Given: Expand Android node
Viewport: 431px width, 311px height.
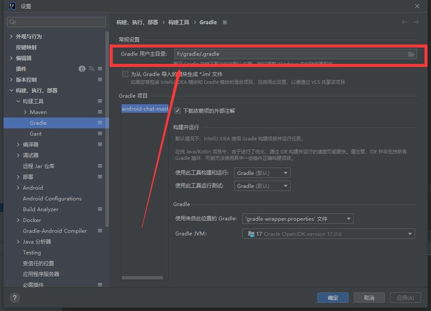Looking at the screenshot, I should click(18, 188).
